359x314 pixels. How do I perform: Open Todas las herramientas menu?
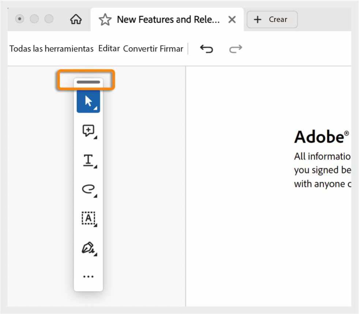click(52, 49)
